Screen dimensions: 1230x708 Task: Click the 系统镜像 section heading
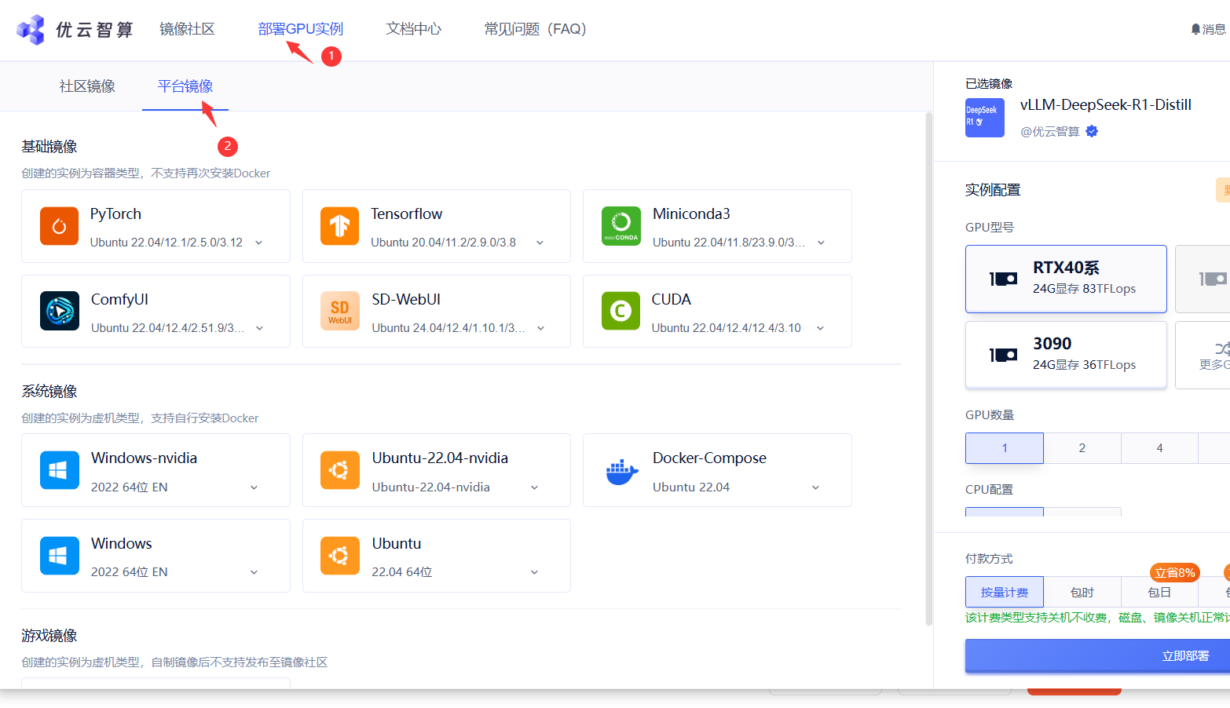(x=49, y=392)
